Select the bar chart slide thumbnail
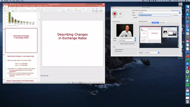 (21, 20)
